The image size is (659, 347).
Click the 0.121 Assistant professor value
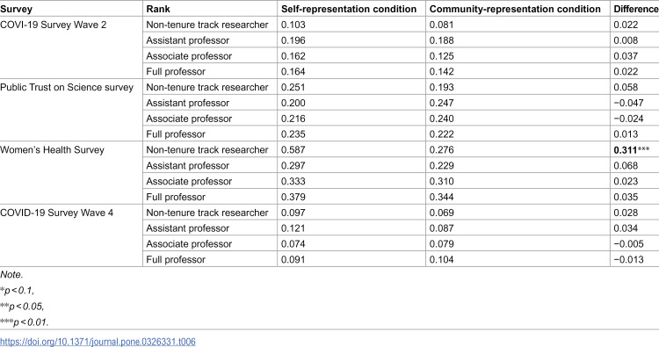pyautogui.click(x=293, y=228)
